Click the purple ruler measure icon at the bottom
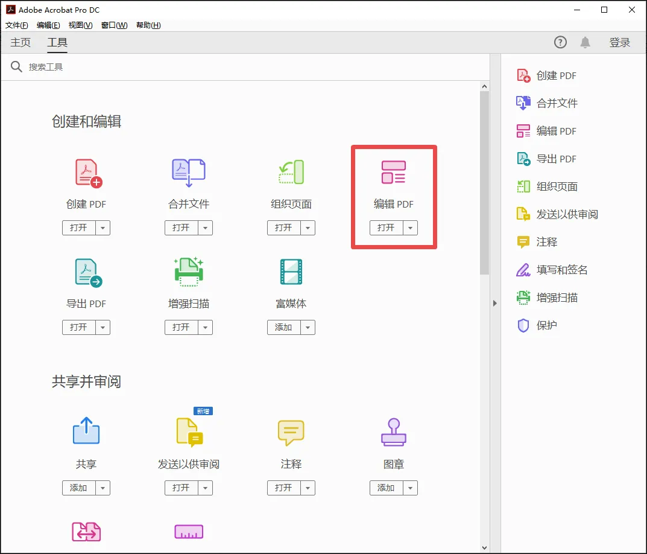The height and width of the screenshot is (554, 647). click(189, 532)
